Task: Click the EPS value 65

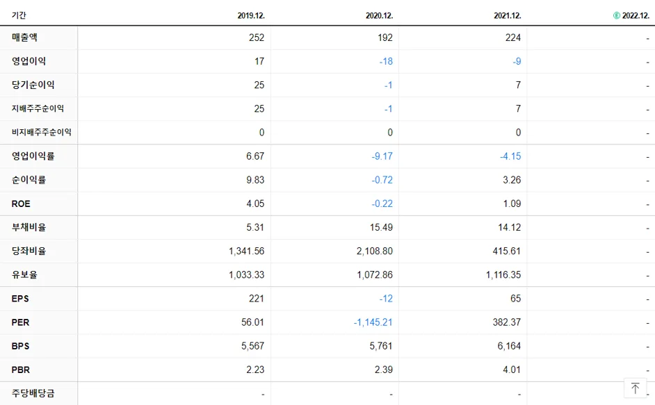Action: tap(515, 299)
